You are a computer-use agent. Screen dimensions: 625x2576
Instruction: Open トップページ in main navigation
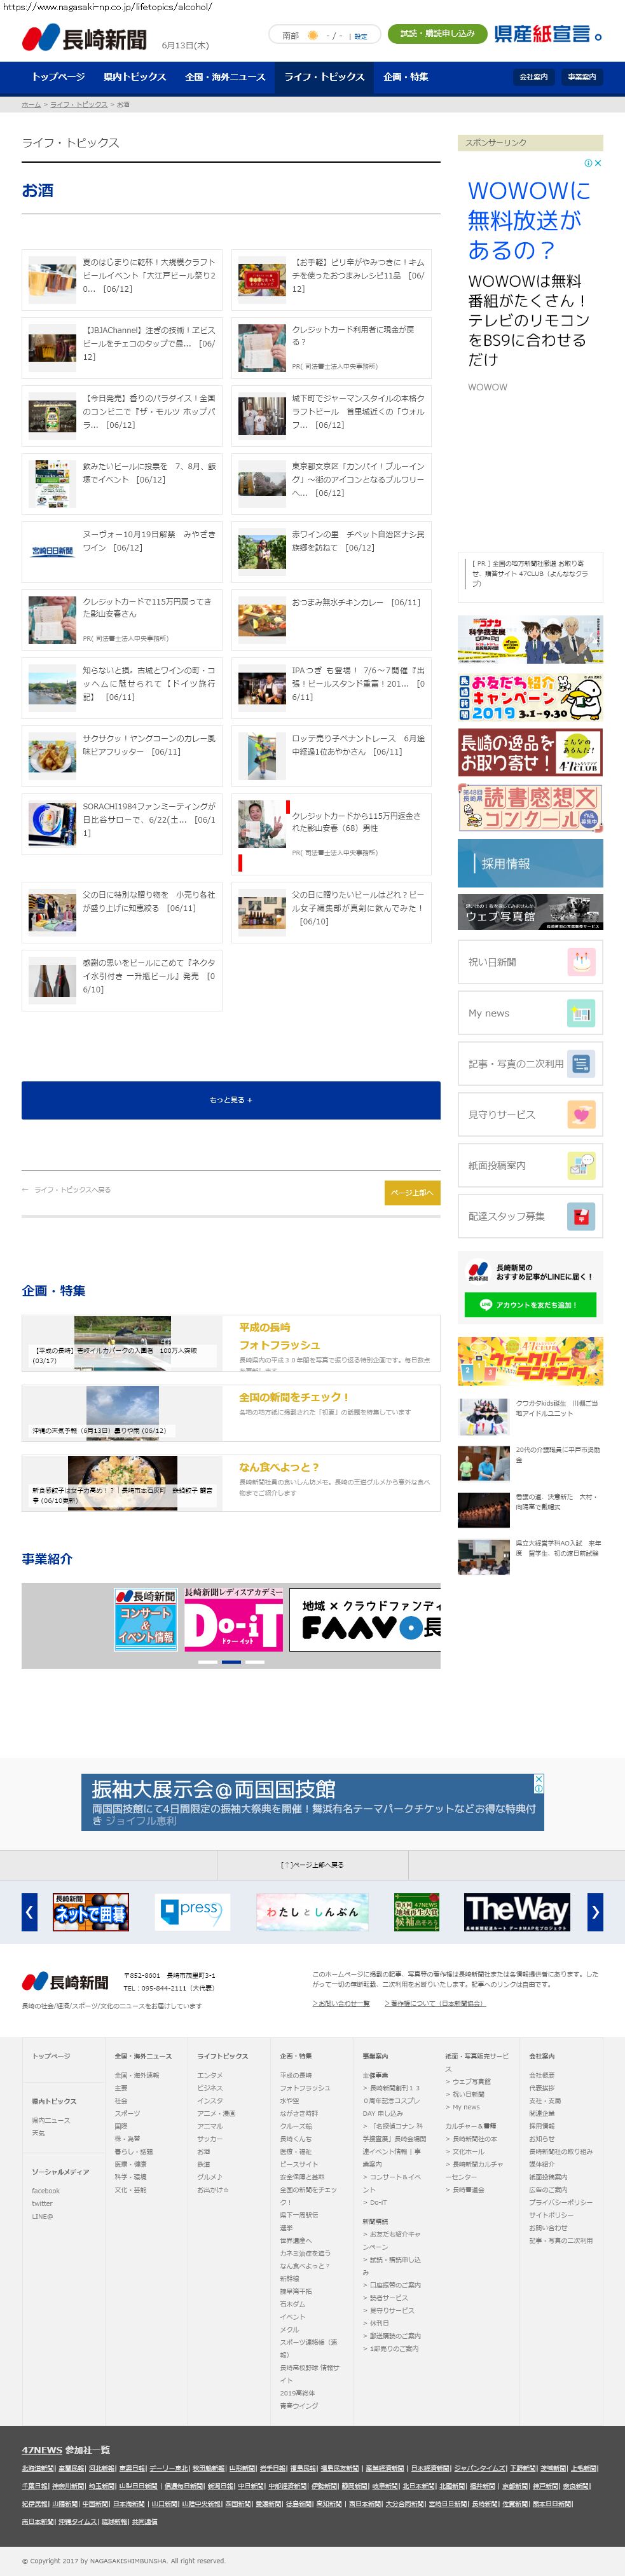pos(58,77)
